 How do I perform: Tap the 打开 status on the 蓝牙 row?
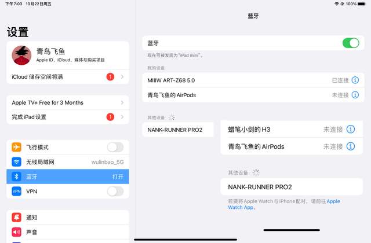118,176
